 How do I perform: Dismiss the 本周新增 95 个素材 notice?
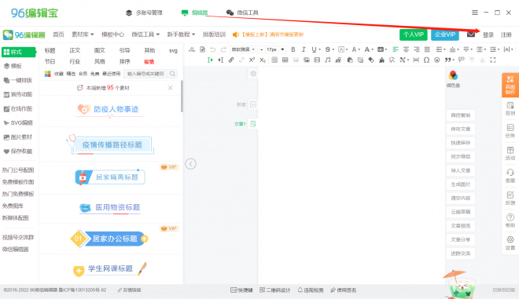pyautogui.click(x=170, y=88)
